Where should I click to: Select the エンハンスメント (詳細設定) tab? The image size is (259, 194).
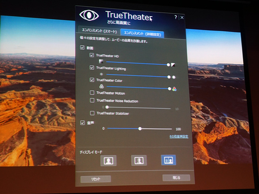tap(142, 34)
